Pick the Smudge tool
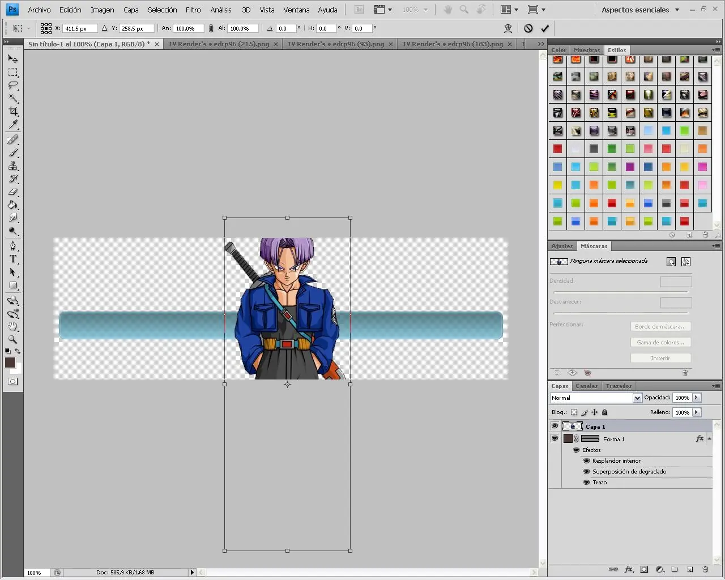This screenshot has width=725, height=580. (12, 218)
